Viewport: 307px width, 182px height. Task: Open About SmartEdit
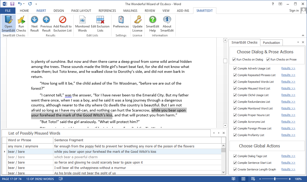167,24
